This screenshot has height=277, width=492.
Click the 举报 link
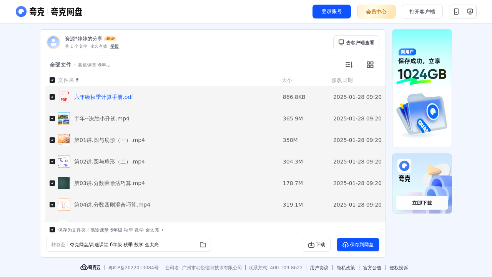pyautogui.click(x=115, y=46)
